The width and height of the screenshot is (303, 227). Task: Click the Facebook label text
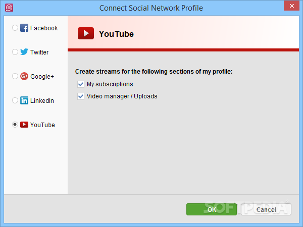click(x=44, y=28)
